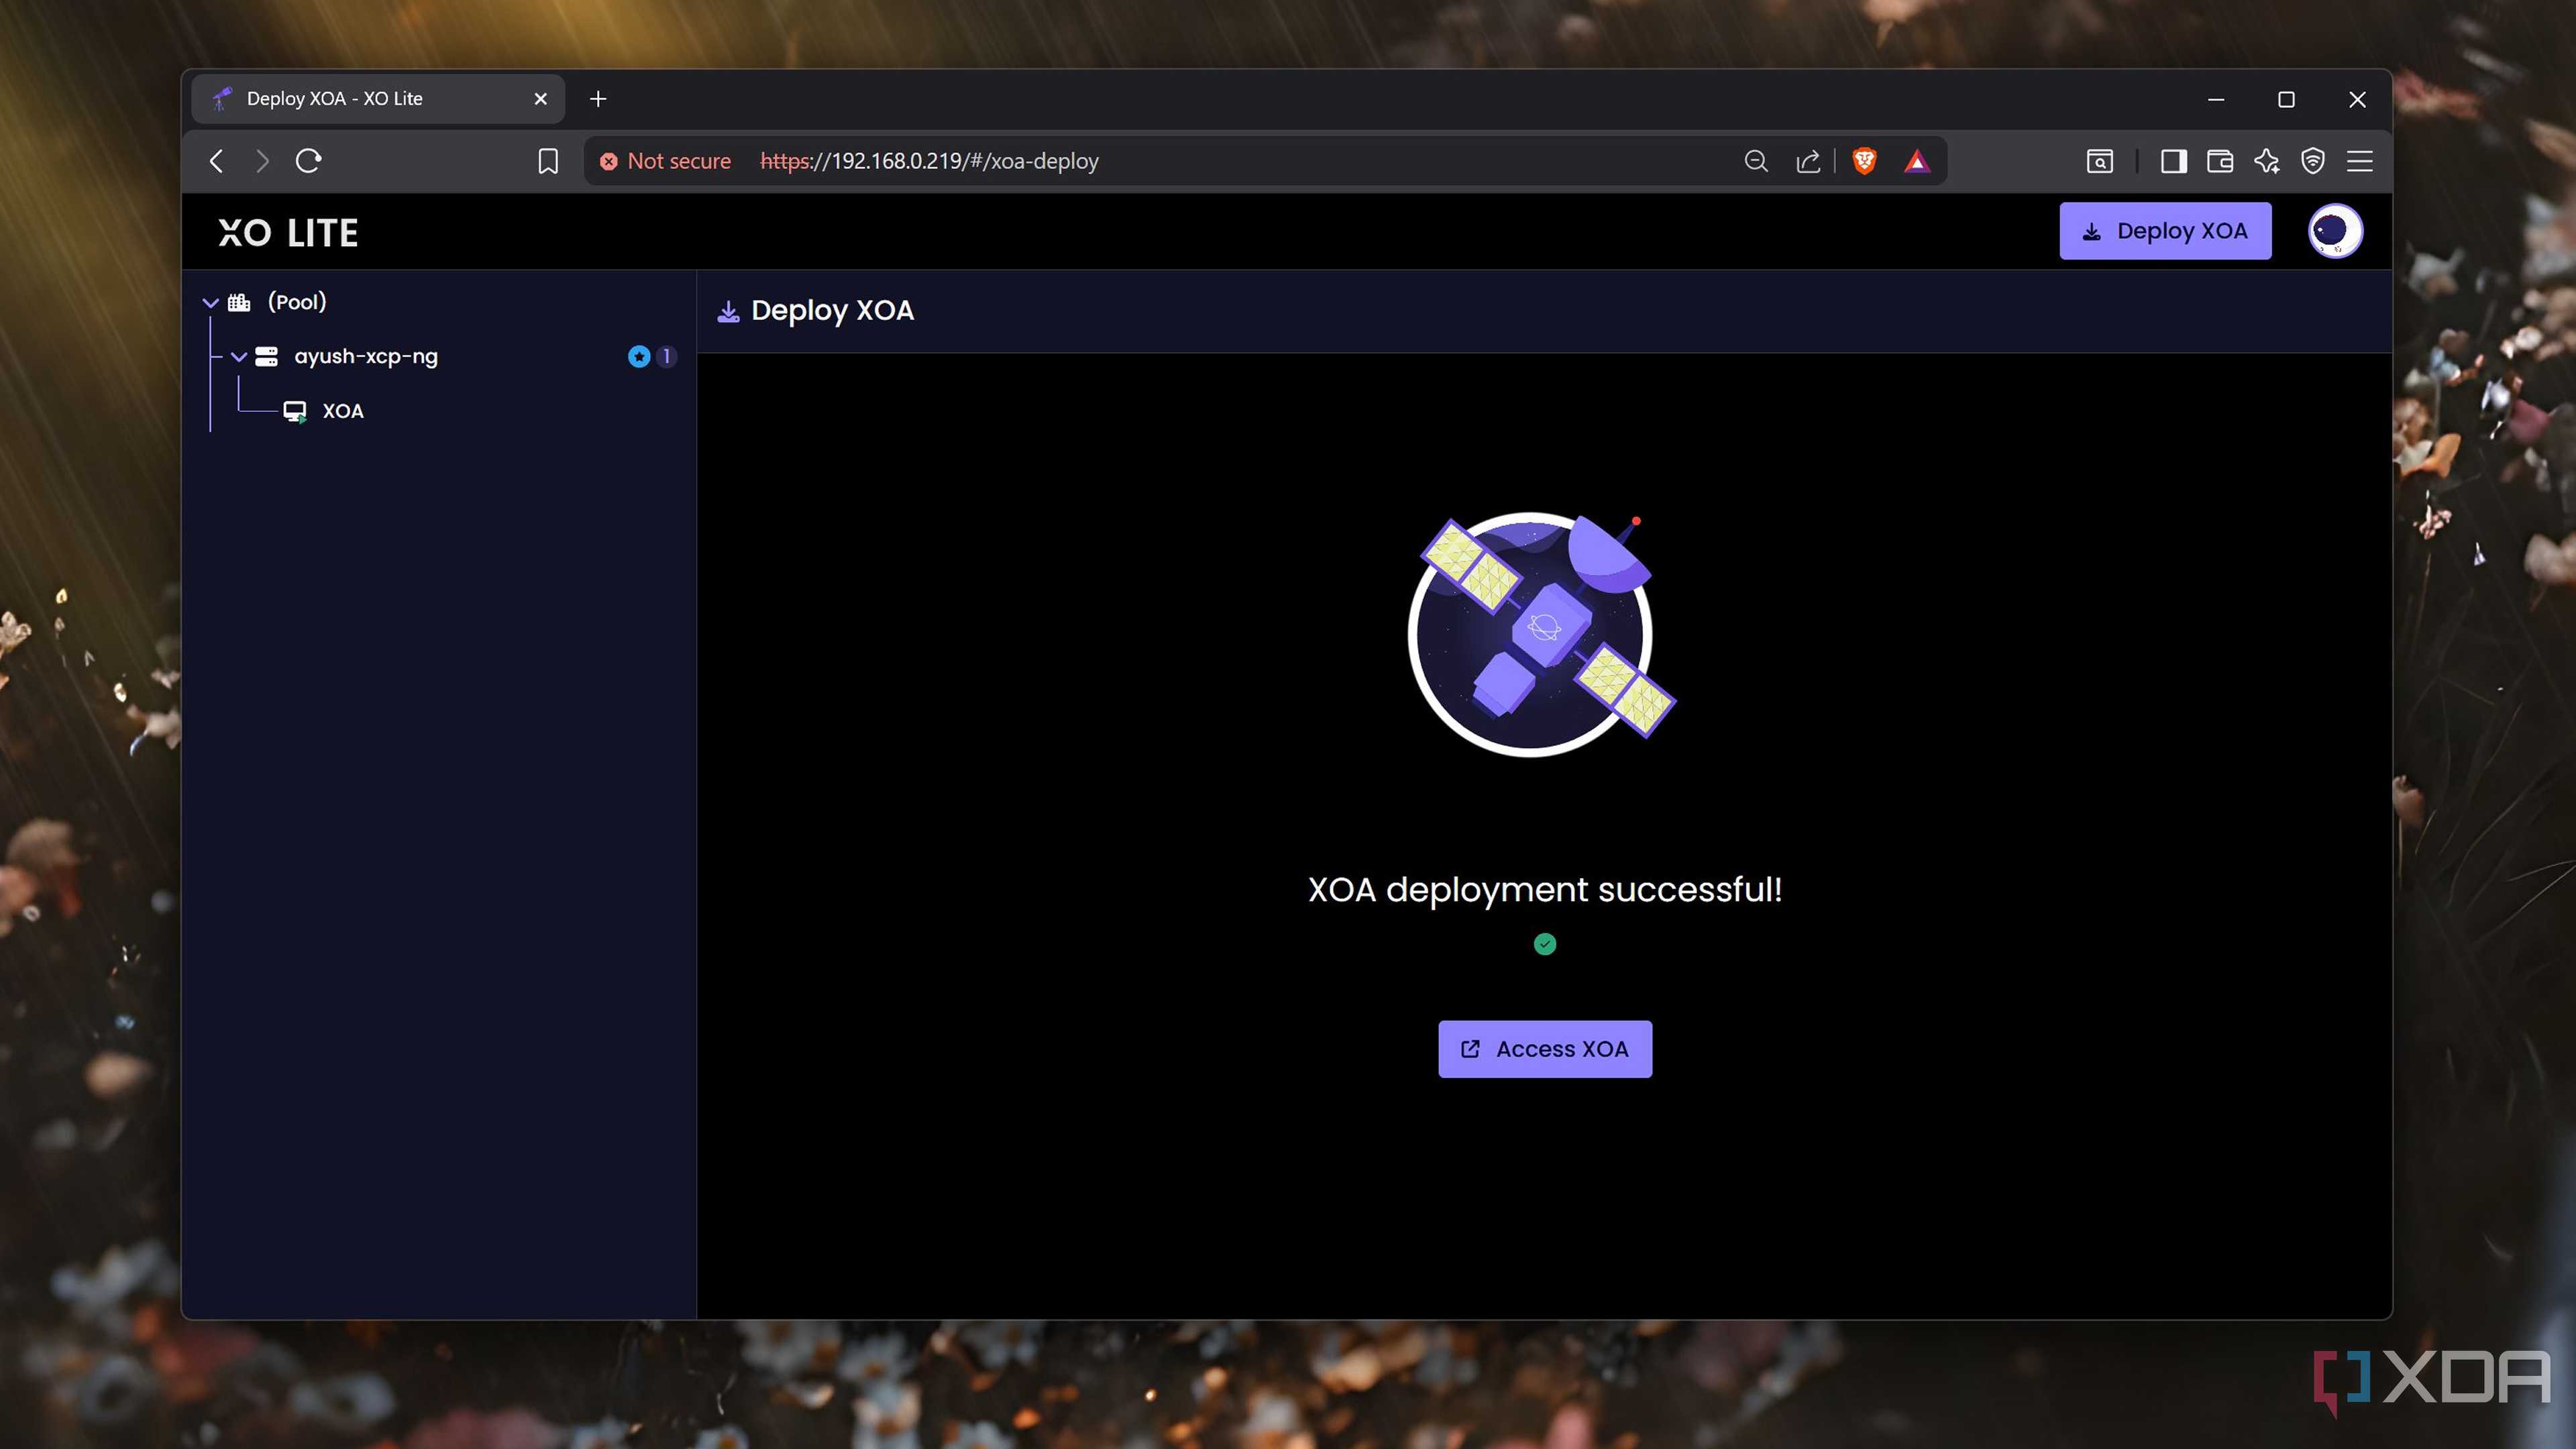Viewport: 2576px width, 1449px height.
Task: Select the (Pool) tree label
Action: pyautogui.click(x=297, y=302)
